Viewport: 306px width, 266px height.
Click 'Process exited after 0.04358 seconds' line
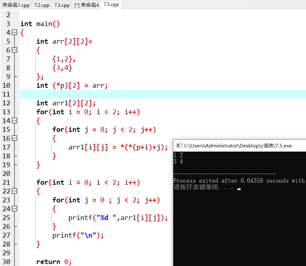point(239,181)
